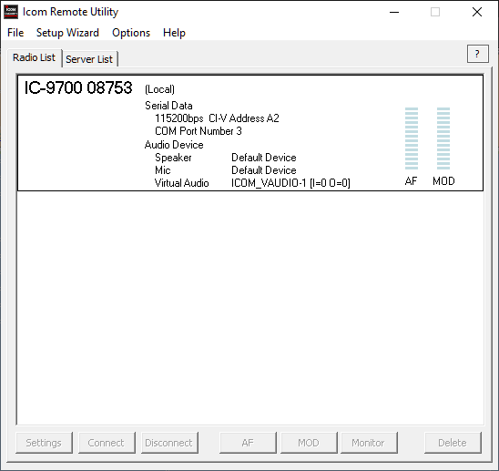Click the MOD label under the meter
Viewport: 499px width, 471px height.
[443, 181]
